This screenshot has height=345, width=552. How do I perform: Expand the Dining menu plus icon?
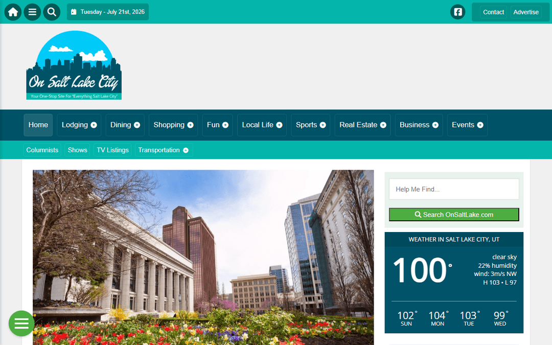coord(137,125)
